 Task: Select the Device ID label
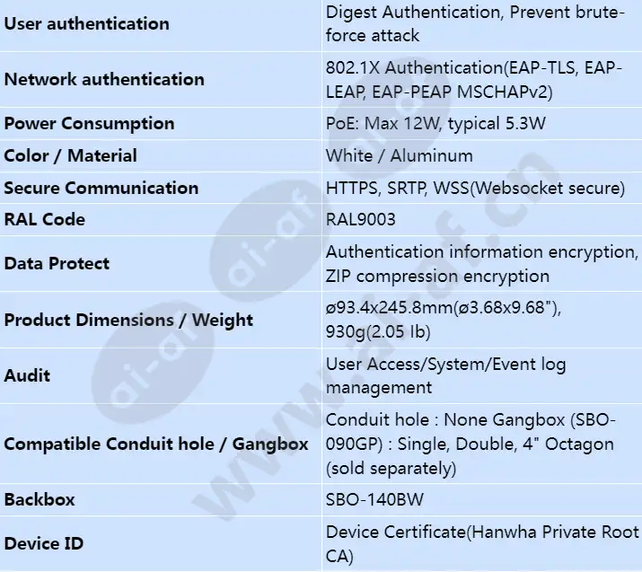coord(44,544)
